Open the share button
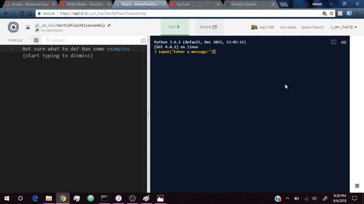Image resolution: width=364 pixels, height=204 pixels. click(x=208, y=27)
